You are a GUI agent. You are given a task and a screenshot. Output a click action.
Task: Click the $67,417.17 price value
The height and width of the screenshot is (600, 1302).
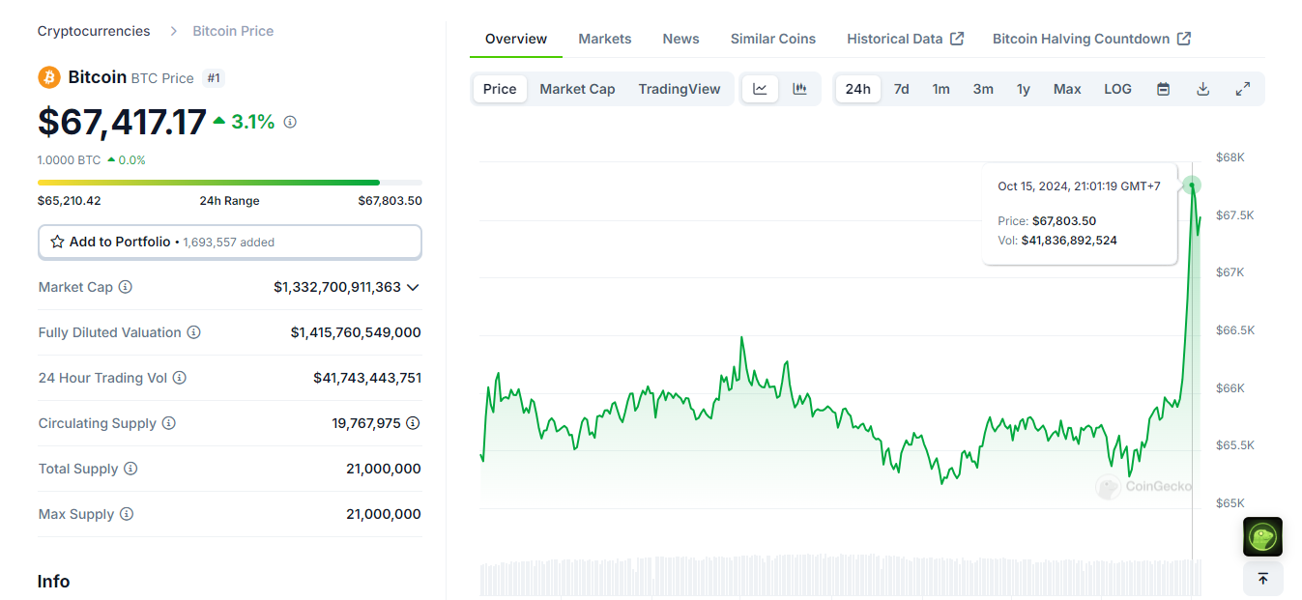pyautogui.click(x=122, y=122)
